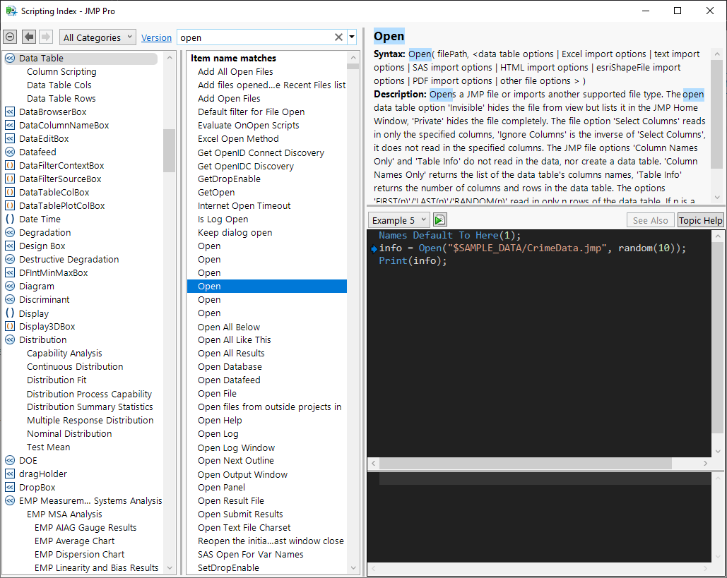Click the Version link

click(x=156, y=38)
